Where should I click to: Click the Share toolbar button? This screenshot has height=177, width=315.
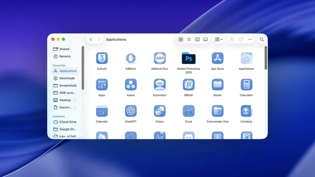pos(232,39)
